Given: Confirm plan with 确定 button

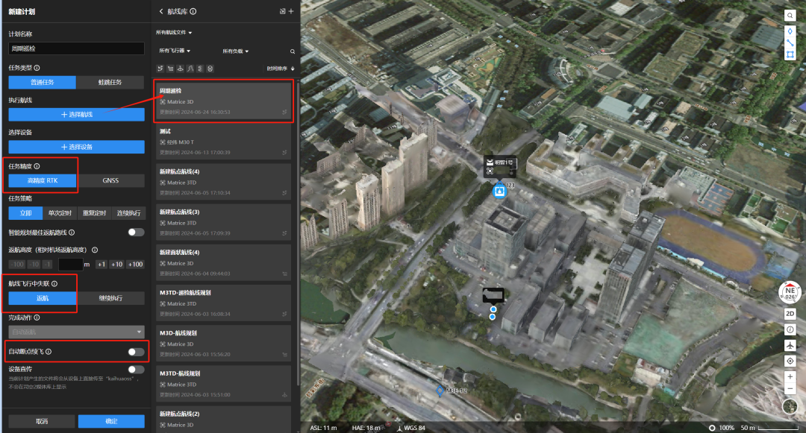Looking at the screenshot, I should click(111, 421).
